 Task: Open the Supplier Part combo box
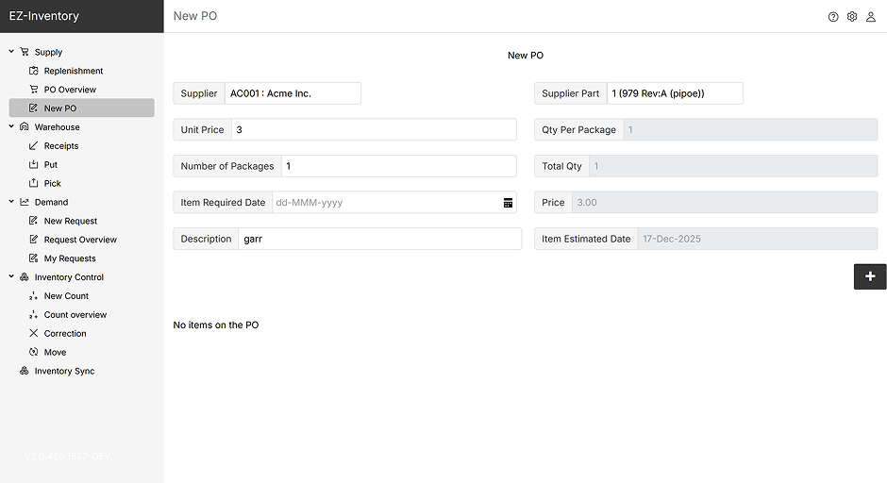675,93
